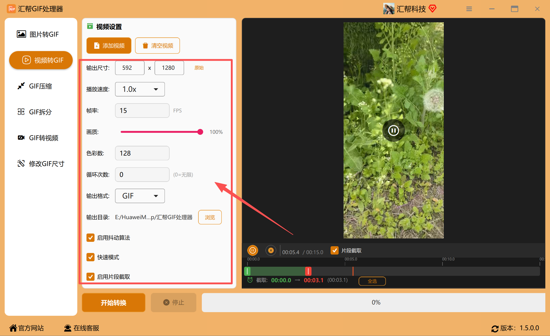Toggle the 快速模式 checkbox
The width and height of the screenshot is (550, 336).
tap(90, 257)
